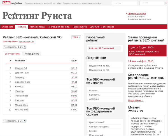
Task: Go to 'География проекта' section
Action: [59, 27]
